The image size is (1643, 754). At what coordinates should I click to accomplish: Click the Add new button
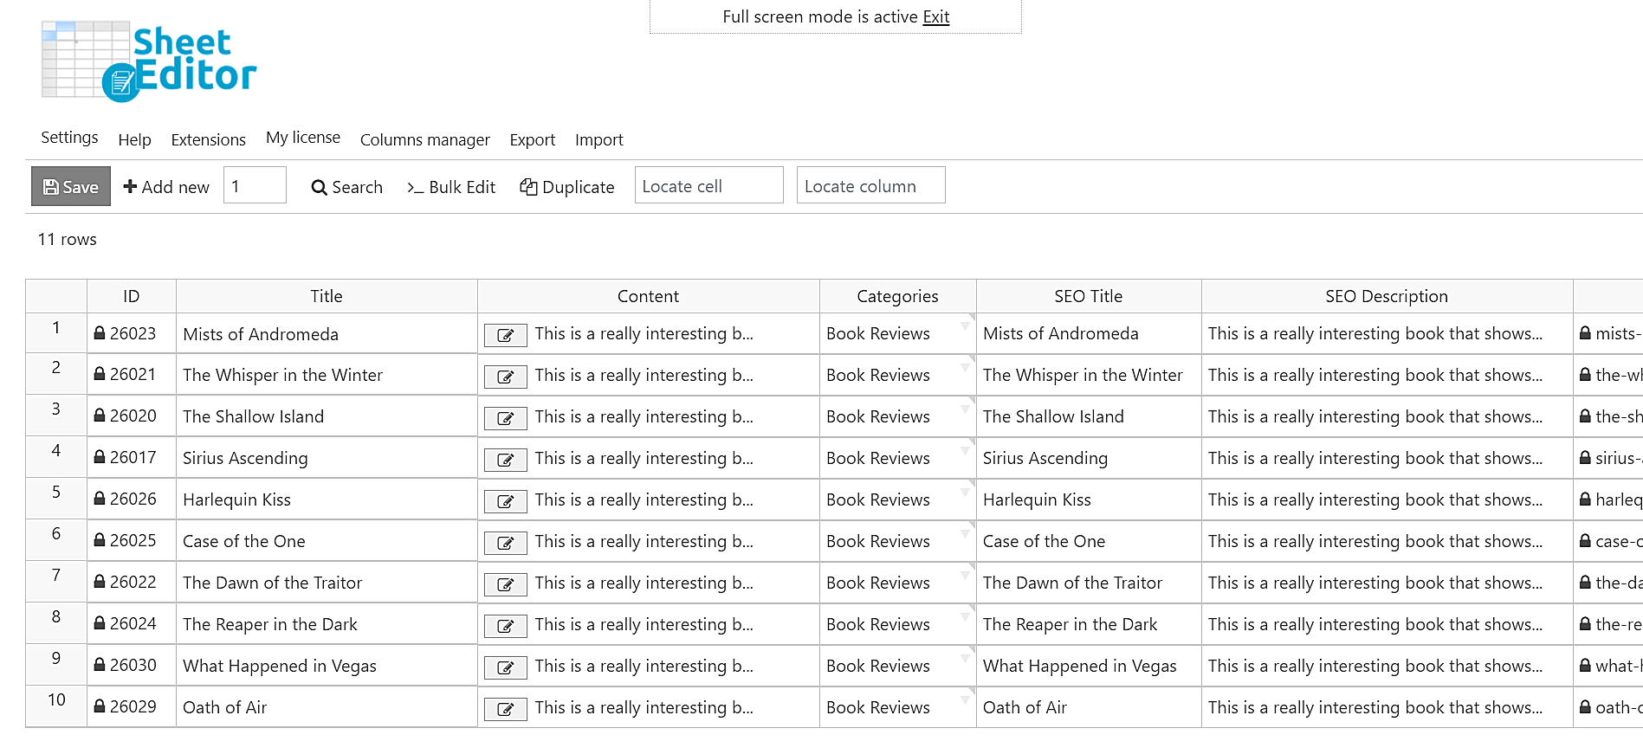pos(166,187)
